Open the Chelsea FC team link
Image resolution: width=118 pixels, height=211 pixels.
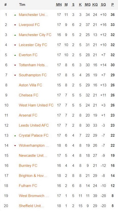(29, 95)
